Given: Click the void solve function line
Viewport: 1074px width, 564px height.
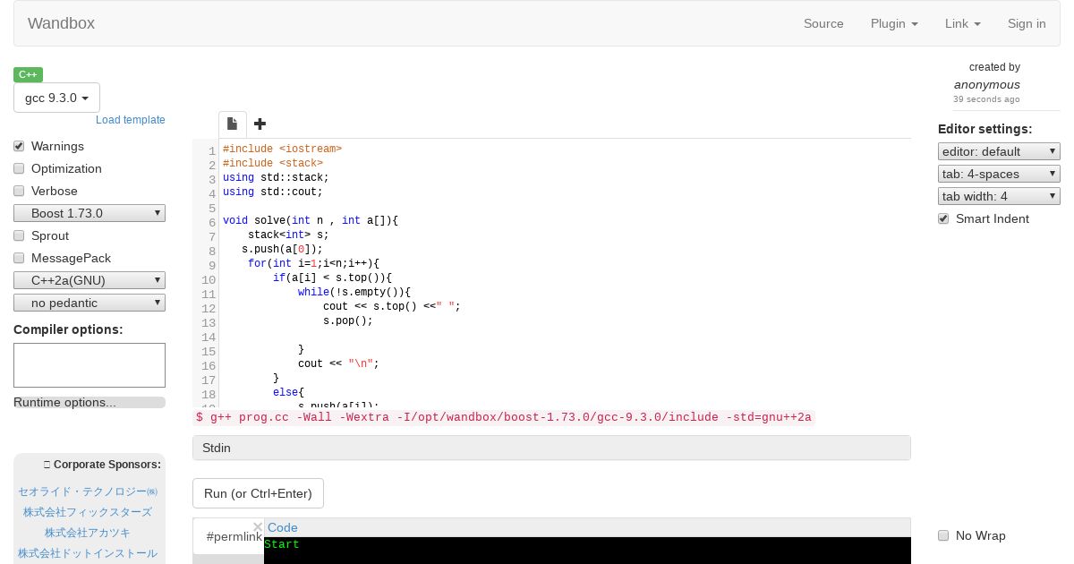Looking at the screenshot, I should coord(311,220).
